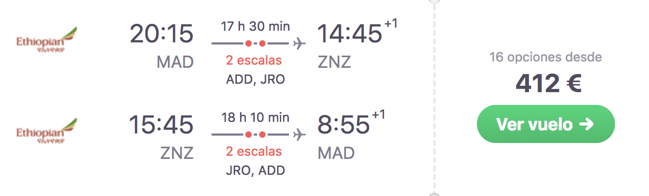Open the 16 opciones desde link
The height and width of the screenshot is (196, 649).
pyautogui.click(x=545, y=57)
